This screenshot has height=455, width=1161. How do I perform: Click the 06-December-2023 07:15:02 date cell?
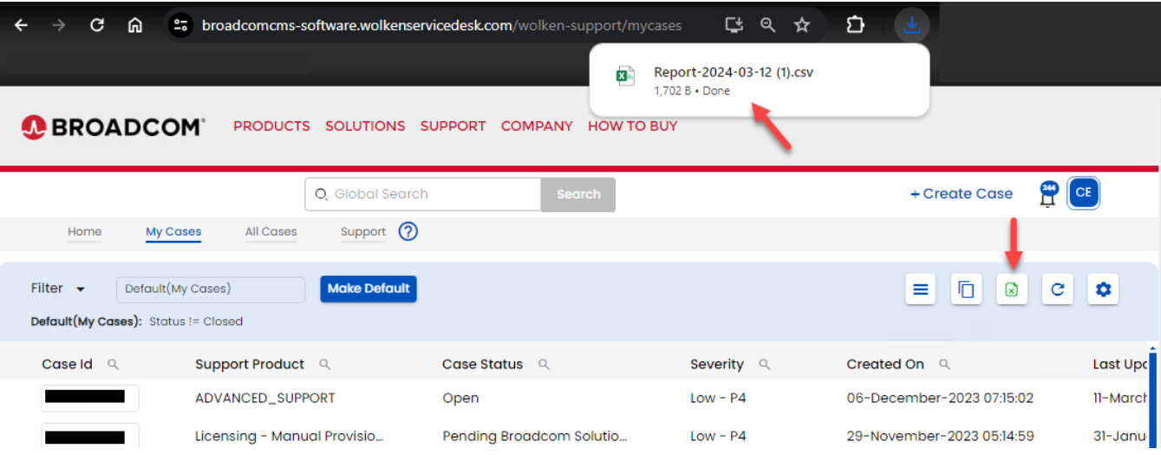pyautogui.click(x=940, y=399)
